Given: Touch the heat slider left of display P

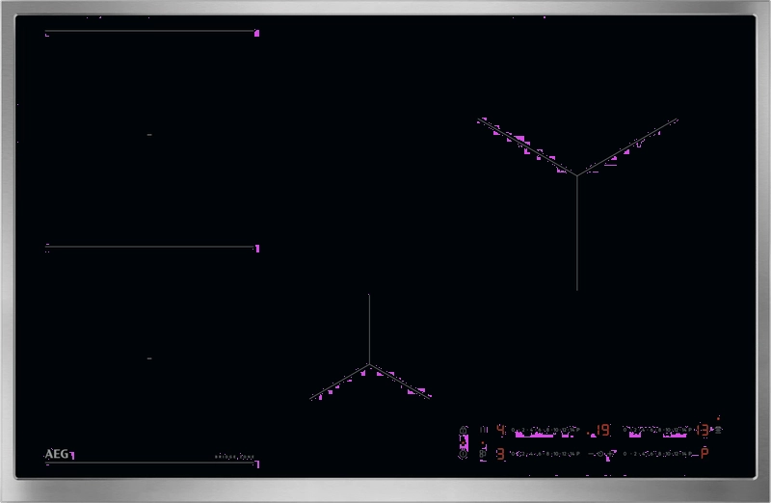Looking at the screenshot, I should [657, 454].
